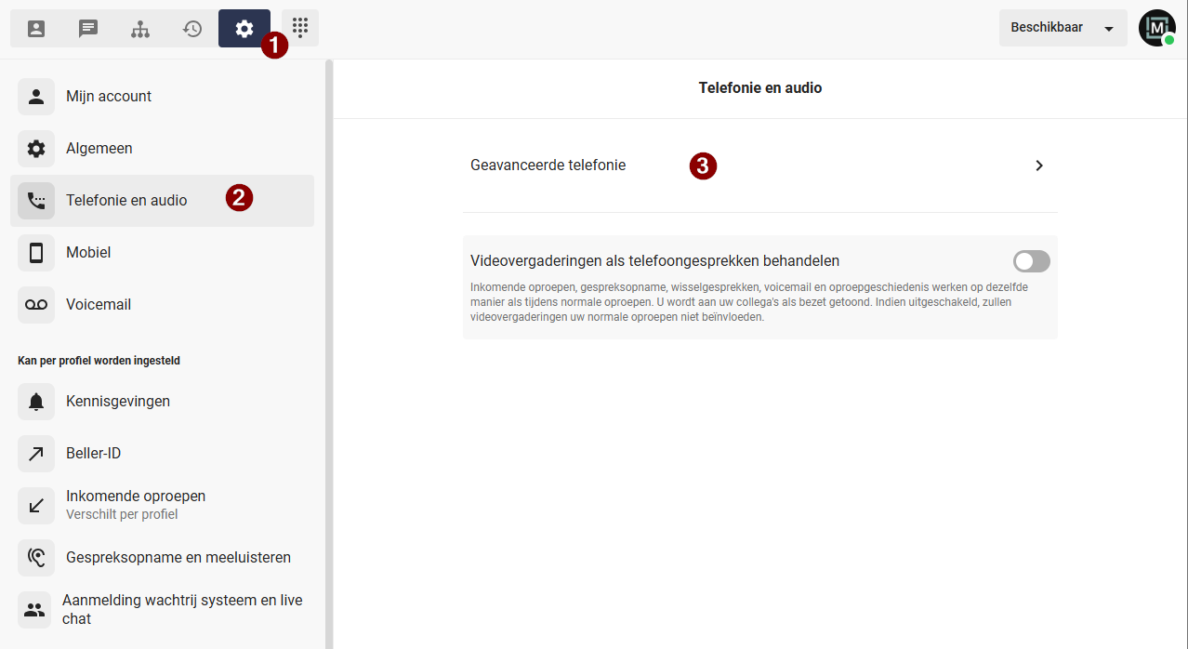The height and width of the screenshot is (649, 1188).
Task: Select the settings gear tab
Action: pos(244,29)
